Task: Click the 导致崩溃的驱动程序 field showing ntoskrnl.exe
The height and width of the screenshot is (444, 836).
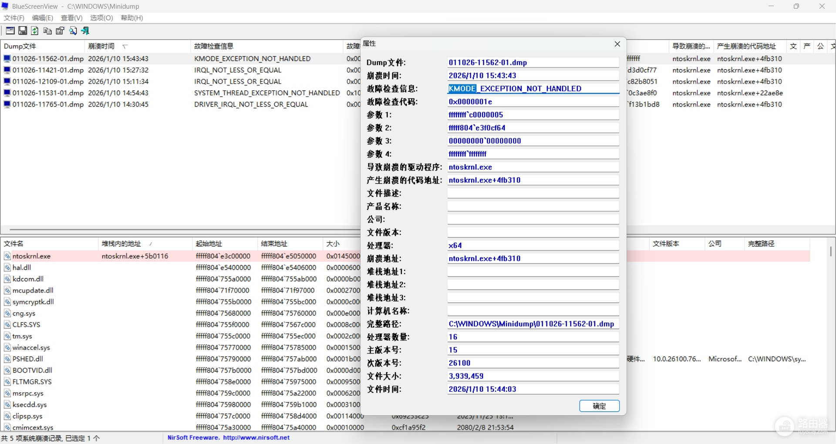Action: point(533,167)
